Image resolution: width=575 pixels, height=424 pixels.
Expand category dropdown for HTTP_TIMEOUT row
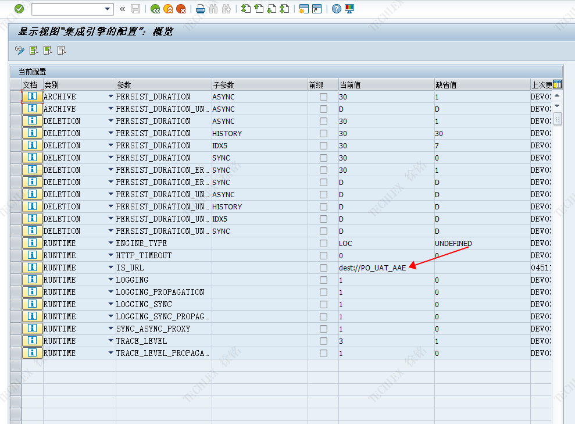point(110,255)
